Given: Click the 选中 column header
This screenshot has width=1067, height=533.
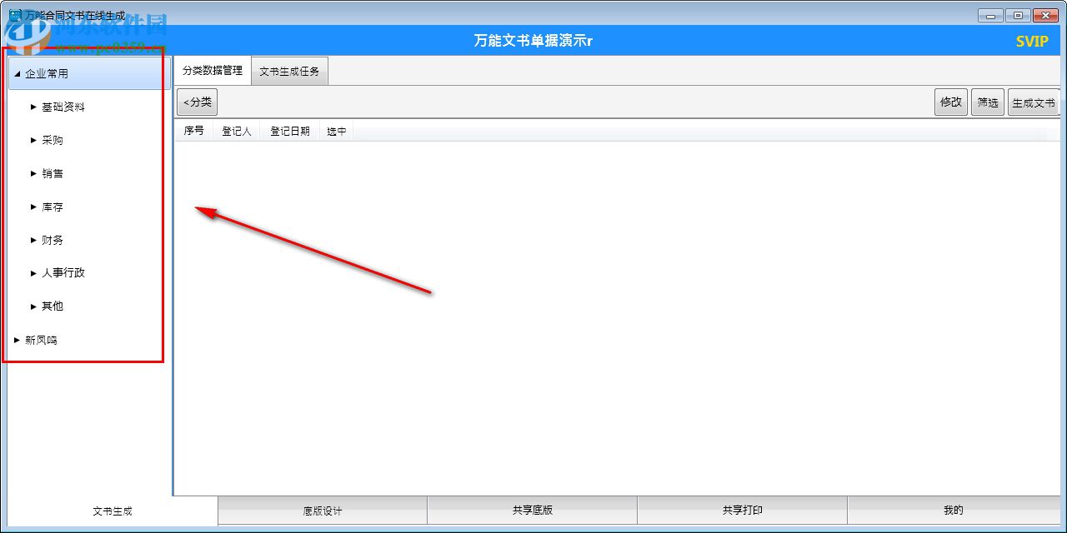Looking at the screenshot, I should tap(336, 131).
